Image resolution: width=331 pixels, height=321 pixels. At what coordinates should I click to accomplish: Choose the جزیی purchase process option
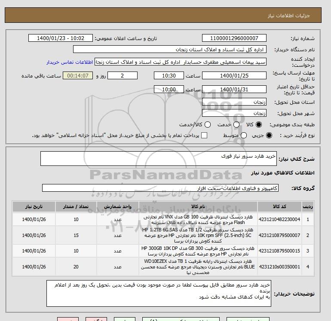click(269, 135)
